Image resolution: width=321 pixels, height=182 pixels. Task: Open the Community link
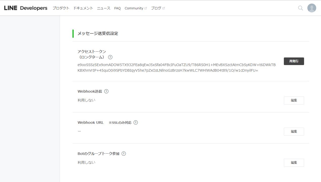(134, 8)
